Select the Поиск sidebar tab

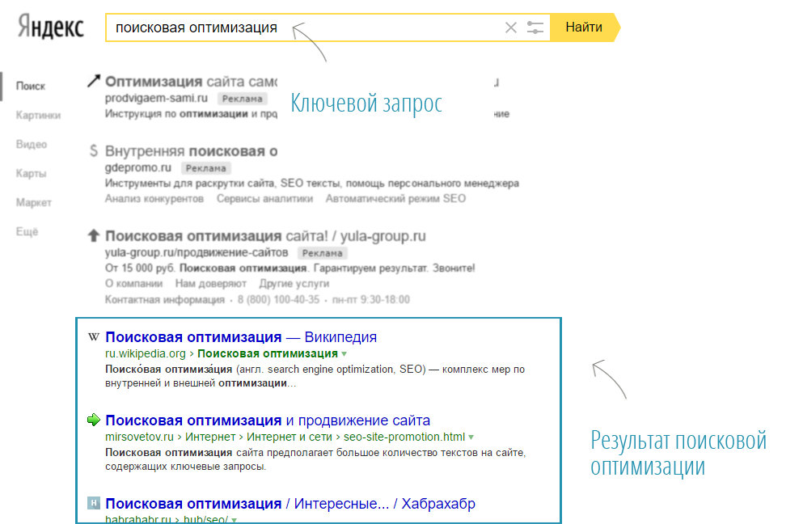point(31,86)
